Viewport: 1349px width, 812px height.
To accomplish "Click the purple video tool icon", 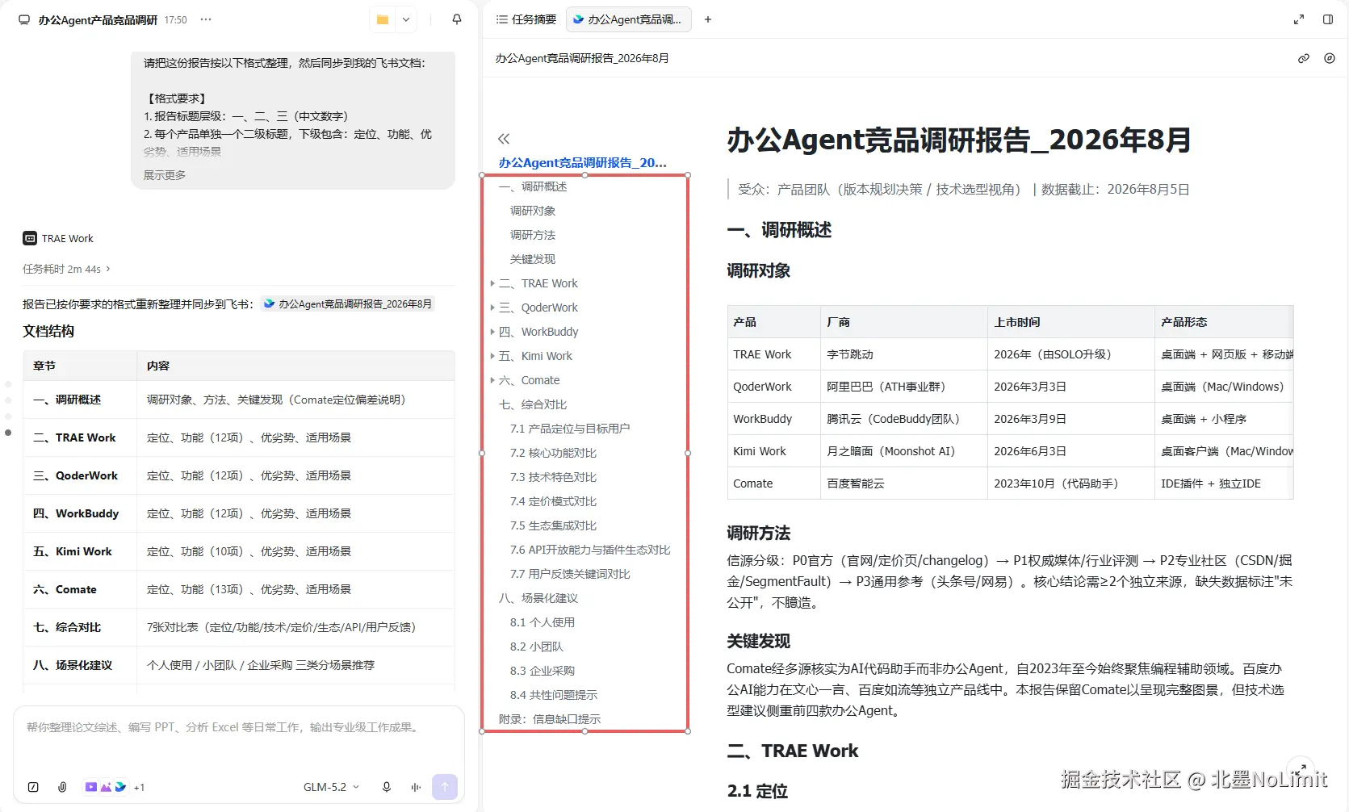I will click(x=91, y=787).
